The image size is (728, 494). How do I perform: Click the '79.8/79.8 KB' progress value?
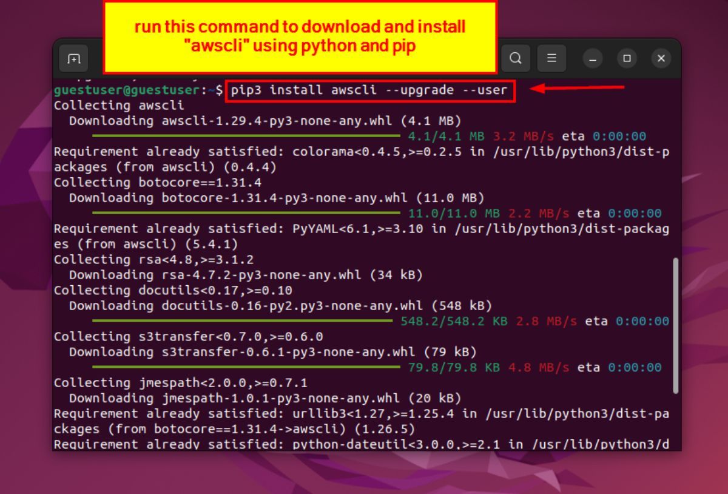click(x=454, y=367)
